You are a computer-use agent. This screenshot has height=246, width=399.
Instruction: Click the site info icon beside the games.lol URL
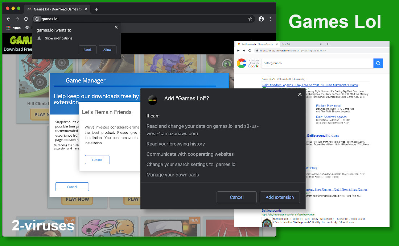coord(37,18)
